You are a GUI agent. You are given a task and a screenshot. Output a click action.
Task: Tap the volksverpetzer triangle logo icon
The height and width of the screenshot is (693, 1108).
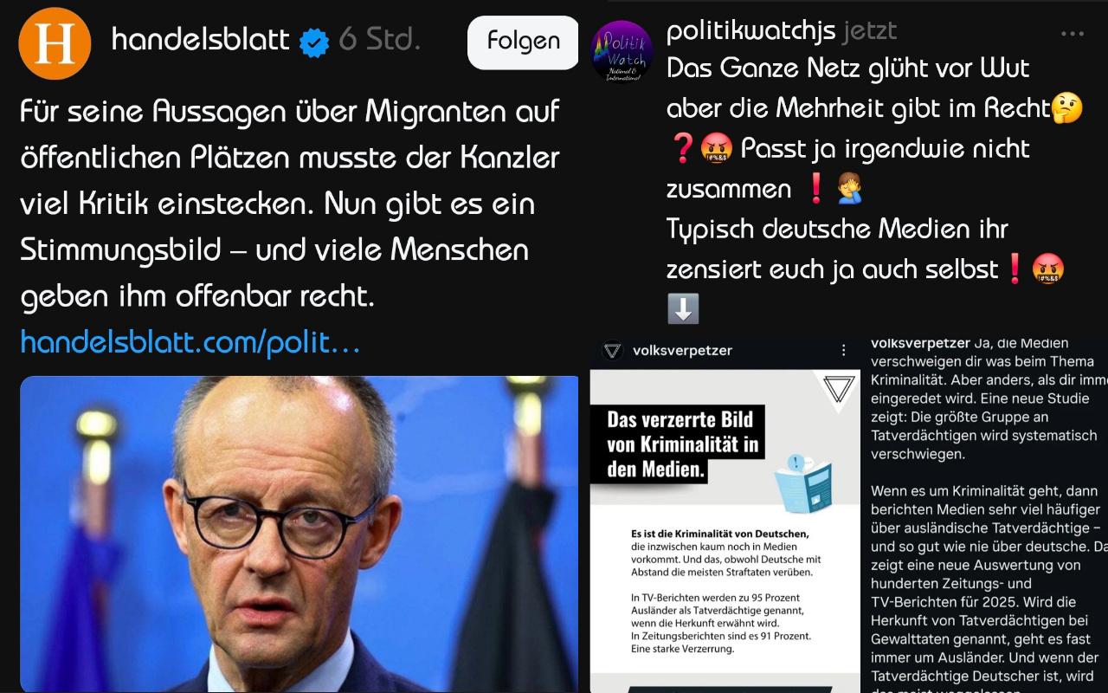(613, 350)
